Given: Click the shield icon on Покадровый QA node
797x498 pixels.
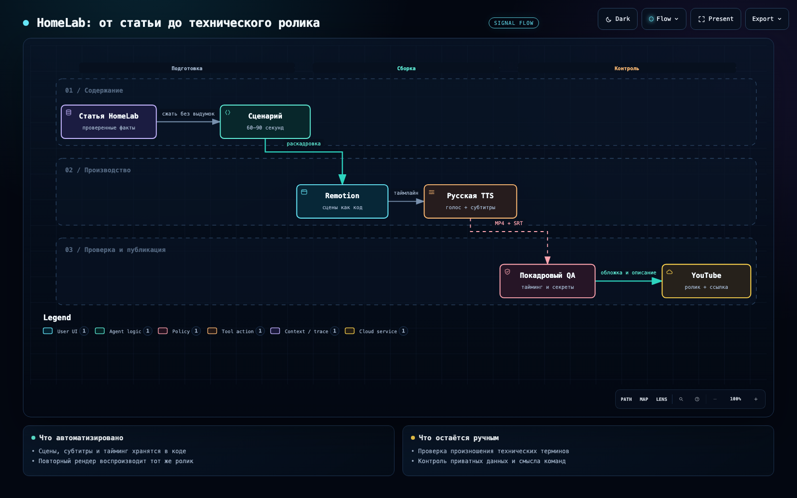Looking at the screenshot, I should (508, 272).
